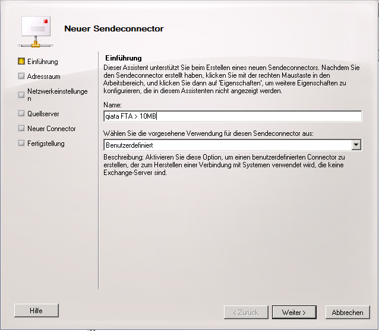Open the Fertigstellung wizard step label
The image size is (379, 331).
(x=46, y=144)
